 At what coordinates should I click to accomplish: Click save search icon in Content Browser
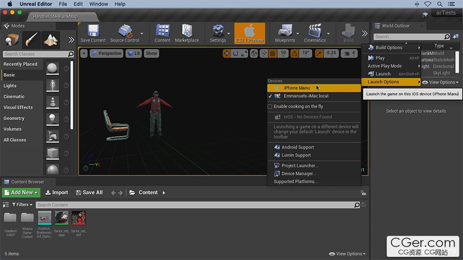364,204
